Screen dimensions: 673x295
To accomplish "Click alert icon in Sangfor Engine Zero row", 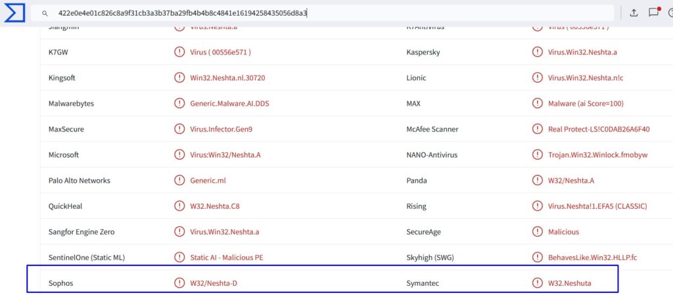I will click(x=179, y=231).
